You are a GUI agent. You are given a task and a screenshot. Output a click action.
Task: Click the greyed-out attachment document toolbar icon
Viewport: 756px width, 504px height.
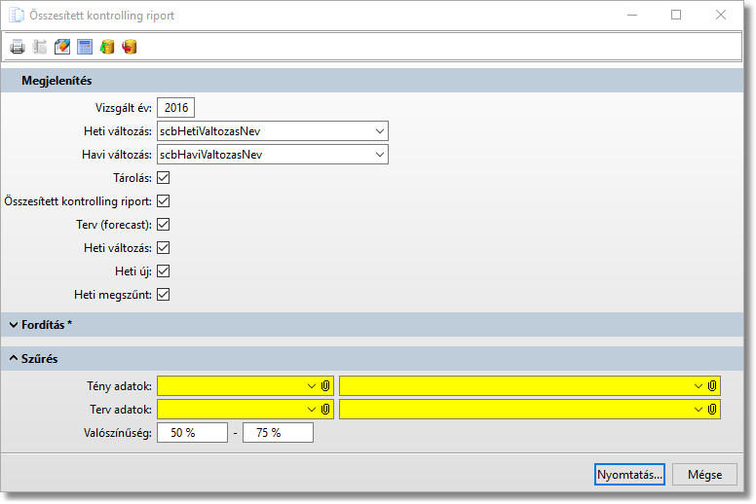[x=40, y=47]
